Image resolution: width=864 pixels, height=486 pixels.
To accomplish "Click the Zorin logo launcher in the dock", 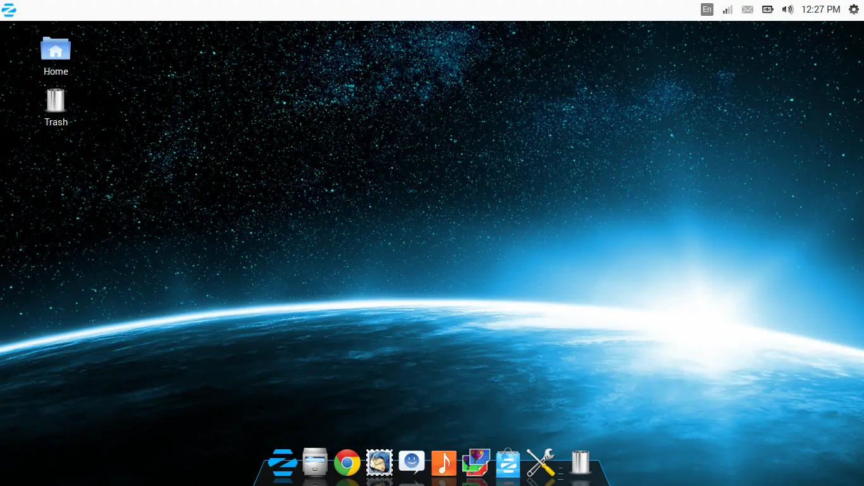I will 283,463.
